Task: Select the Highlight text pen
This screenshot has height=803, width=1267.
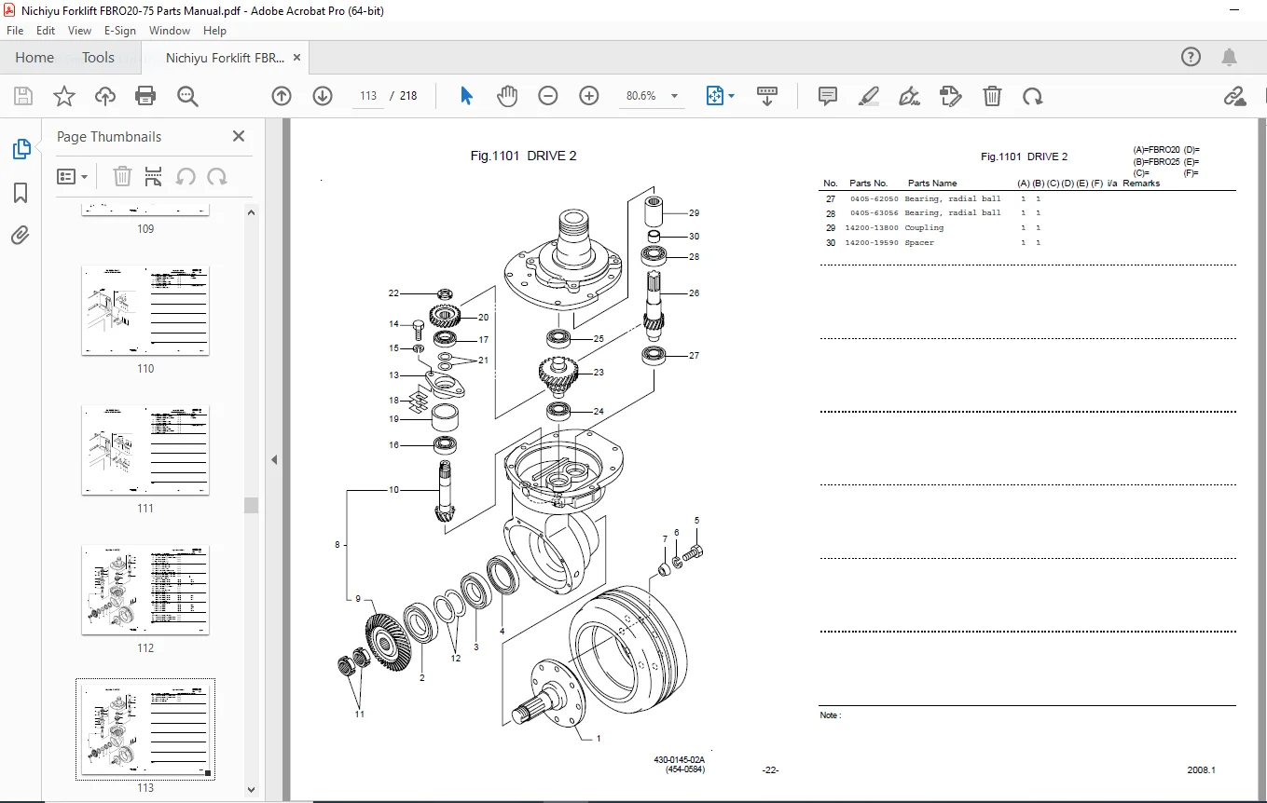Action: (x=869, y=96)
